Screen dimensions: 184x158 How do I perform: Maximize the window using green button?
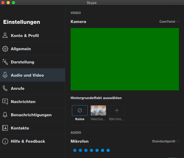coord(13,3)
